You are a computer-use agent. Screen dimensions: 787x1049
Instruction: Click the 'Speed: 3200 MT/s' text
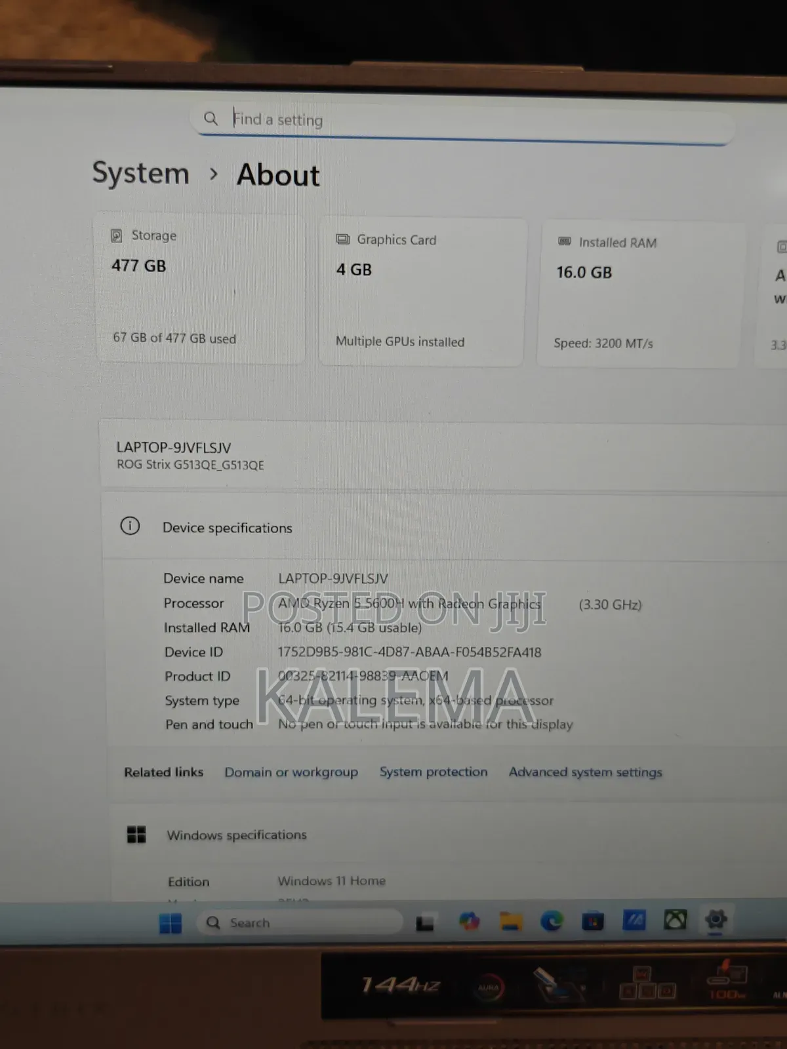(x=603, y=343)
